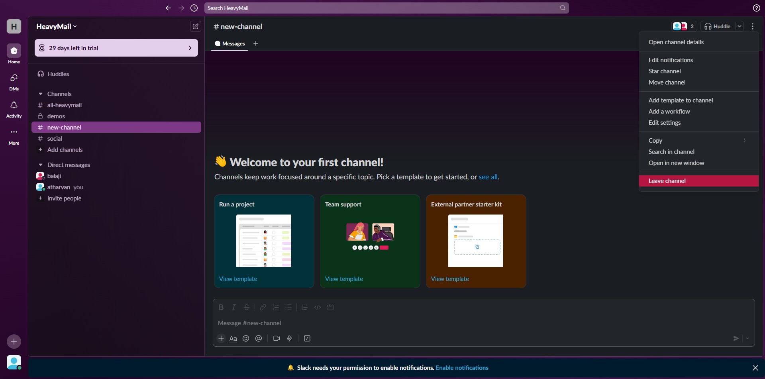
Task: Insert a code block in composer
Action: [x=330, y=307]
